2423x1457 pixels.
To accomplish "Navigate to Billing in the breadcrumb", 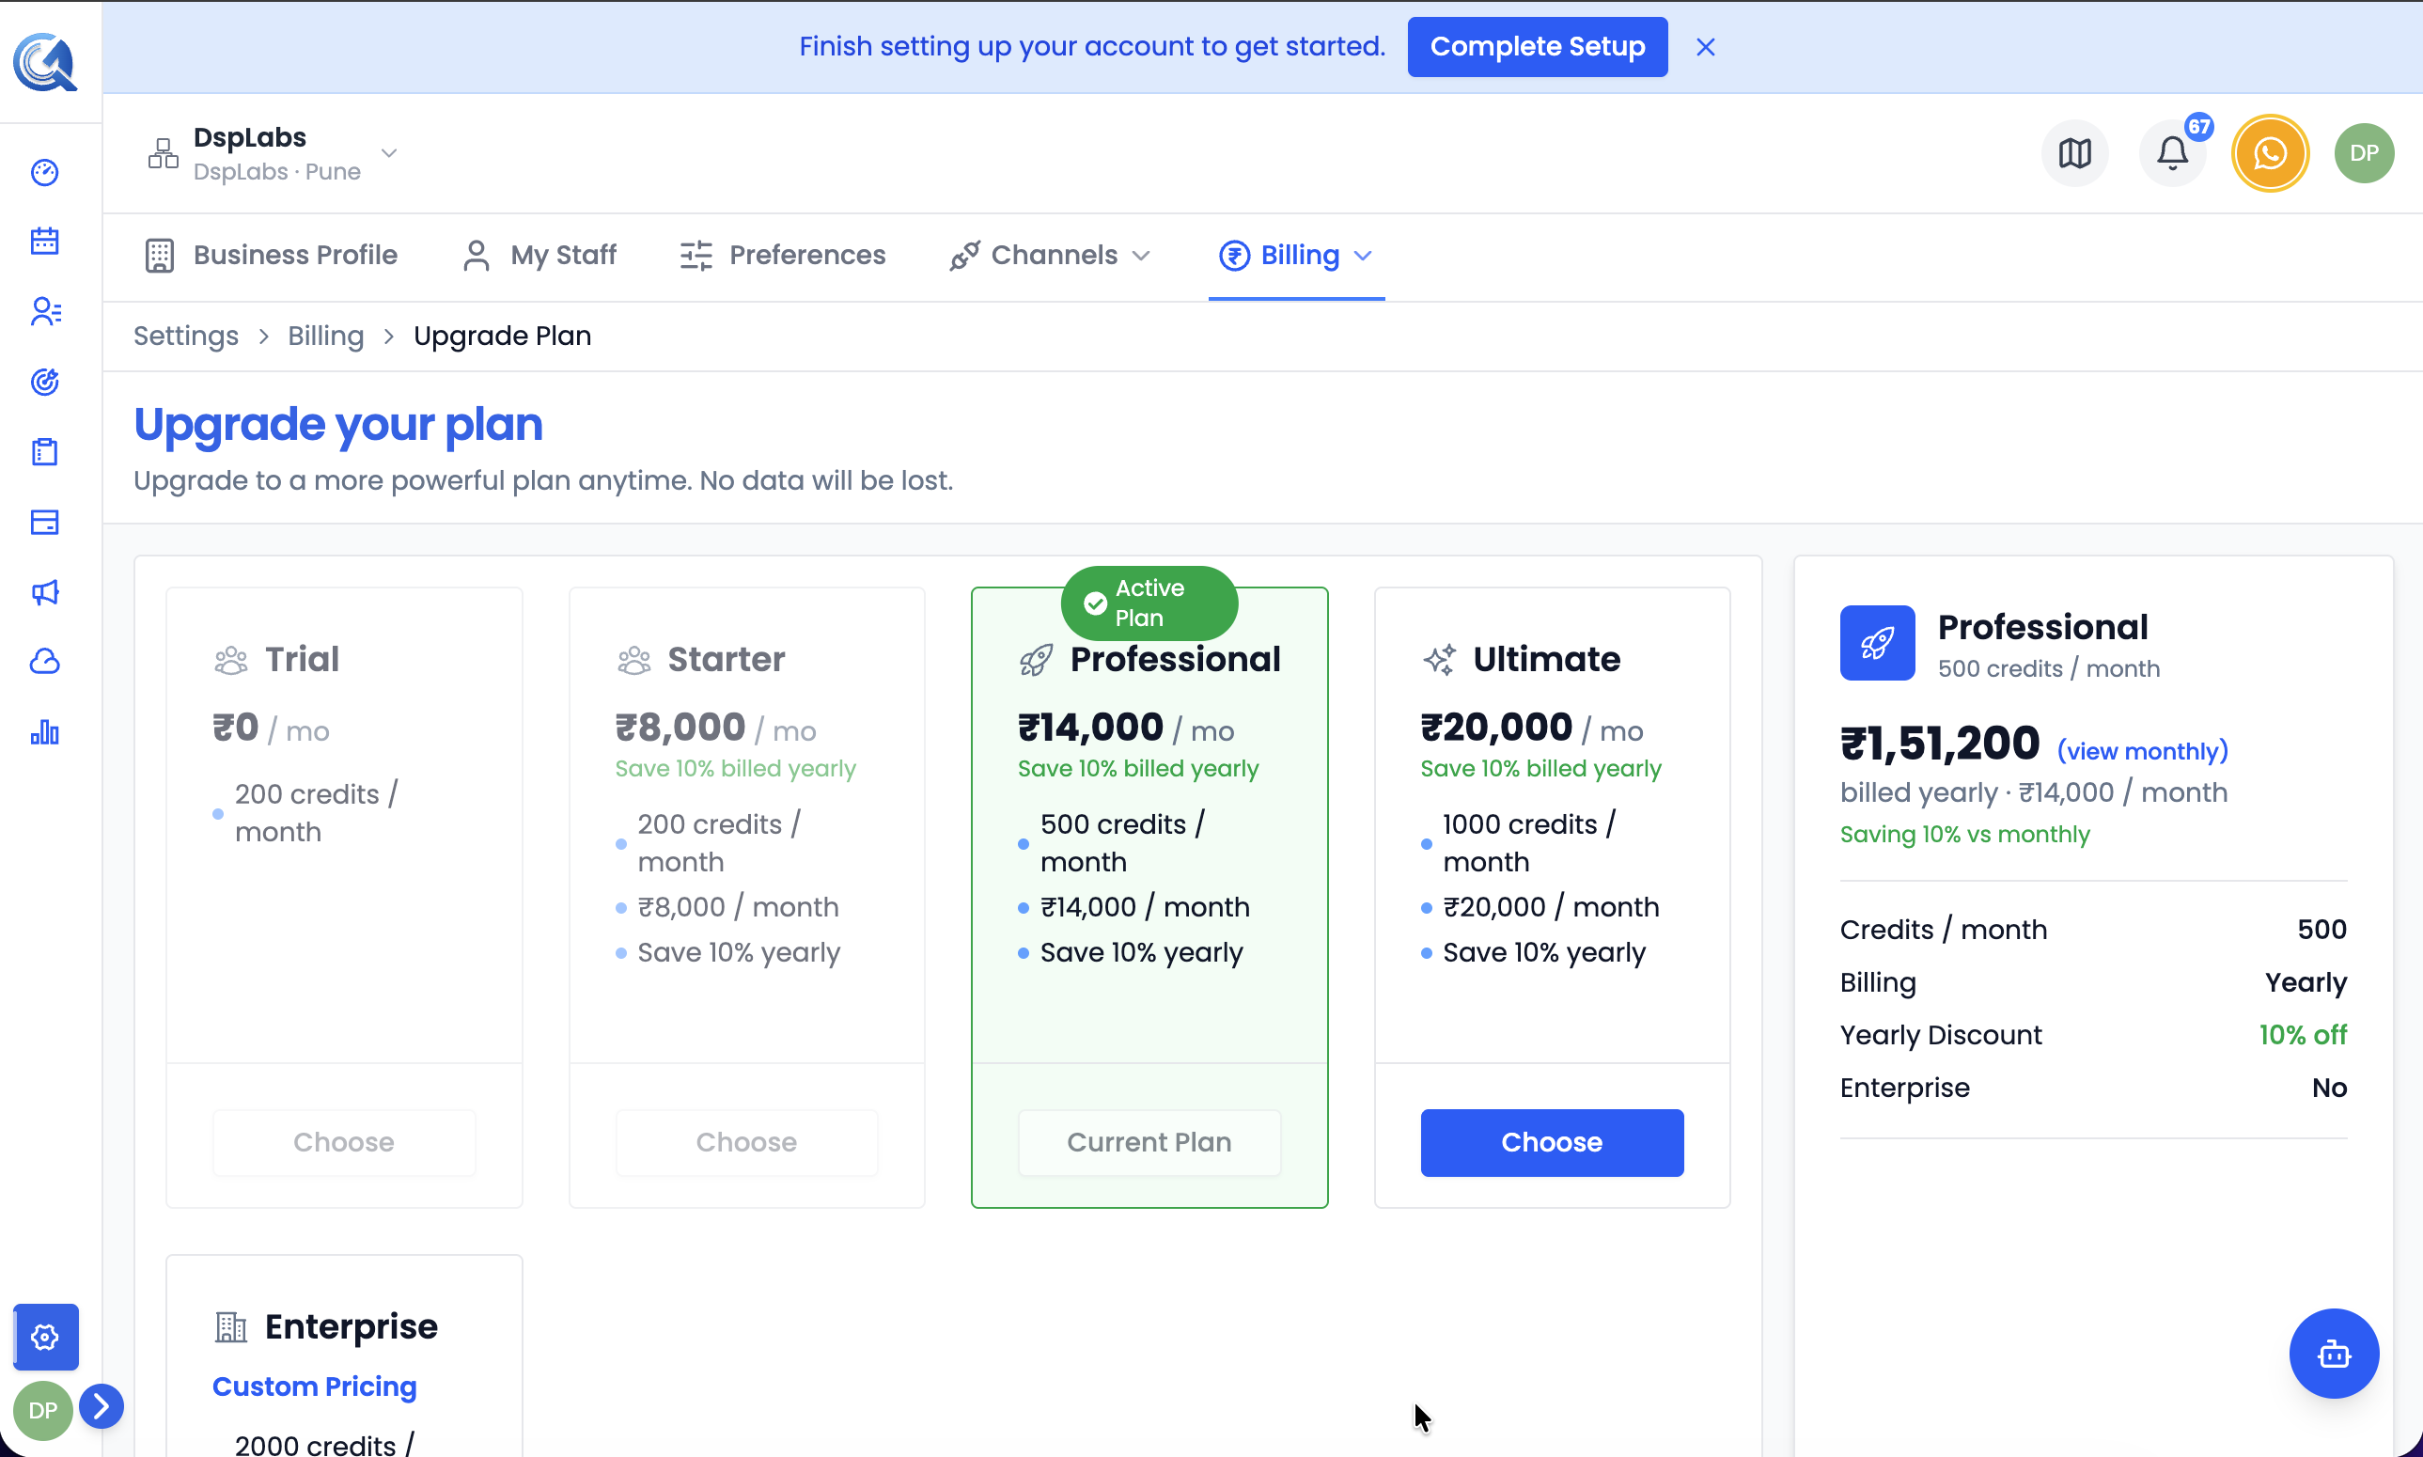I will (326, 336).
